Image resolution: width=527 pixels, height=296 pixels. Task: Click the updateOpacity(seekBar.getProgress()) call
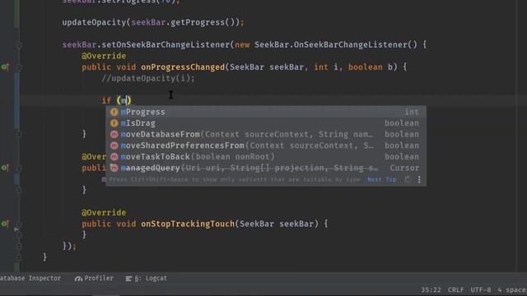153,22
